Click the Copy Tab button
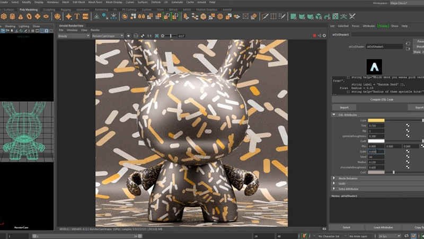Image resolution: width=424 pixels, height=239 pixels. point(414,227)
